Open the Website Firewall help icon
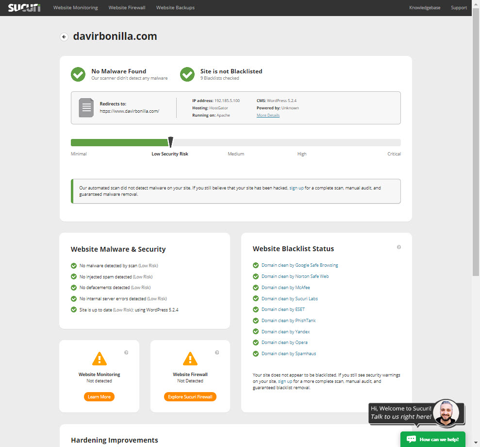This screenshot has width=480, height=447. 217,352
